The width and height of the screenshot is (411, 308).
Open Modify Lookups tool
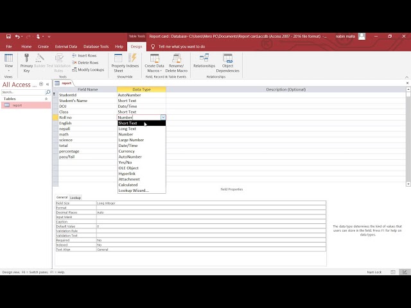(88, 70)
